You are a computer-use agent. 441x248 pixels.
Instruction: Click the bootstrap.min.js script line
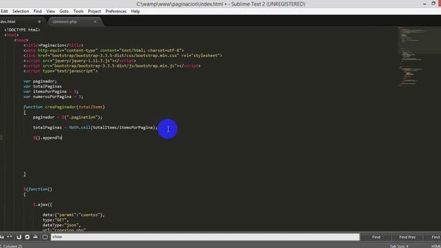click(x=112, y=66)
